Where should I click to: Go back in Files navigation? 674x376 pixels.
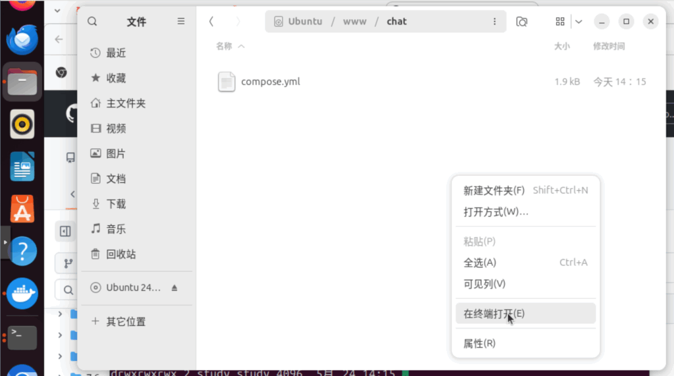pyautogui.click(x=211, y=22)
